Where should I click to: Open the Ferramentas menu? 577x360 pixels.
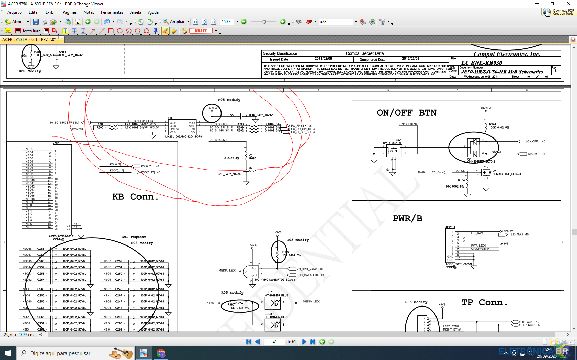click(112, 12)
